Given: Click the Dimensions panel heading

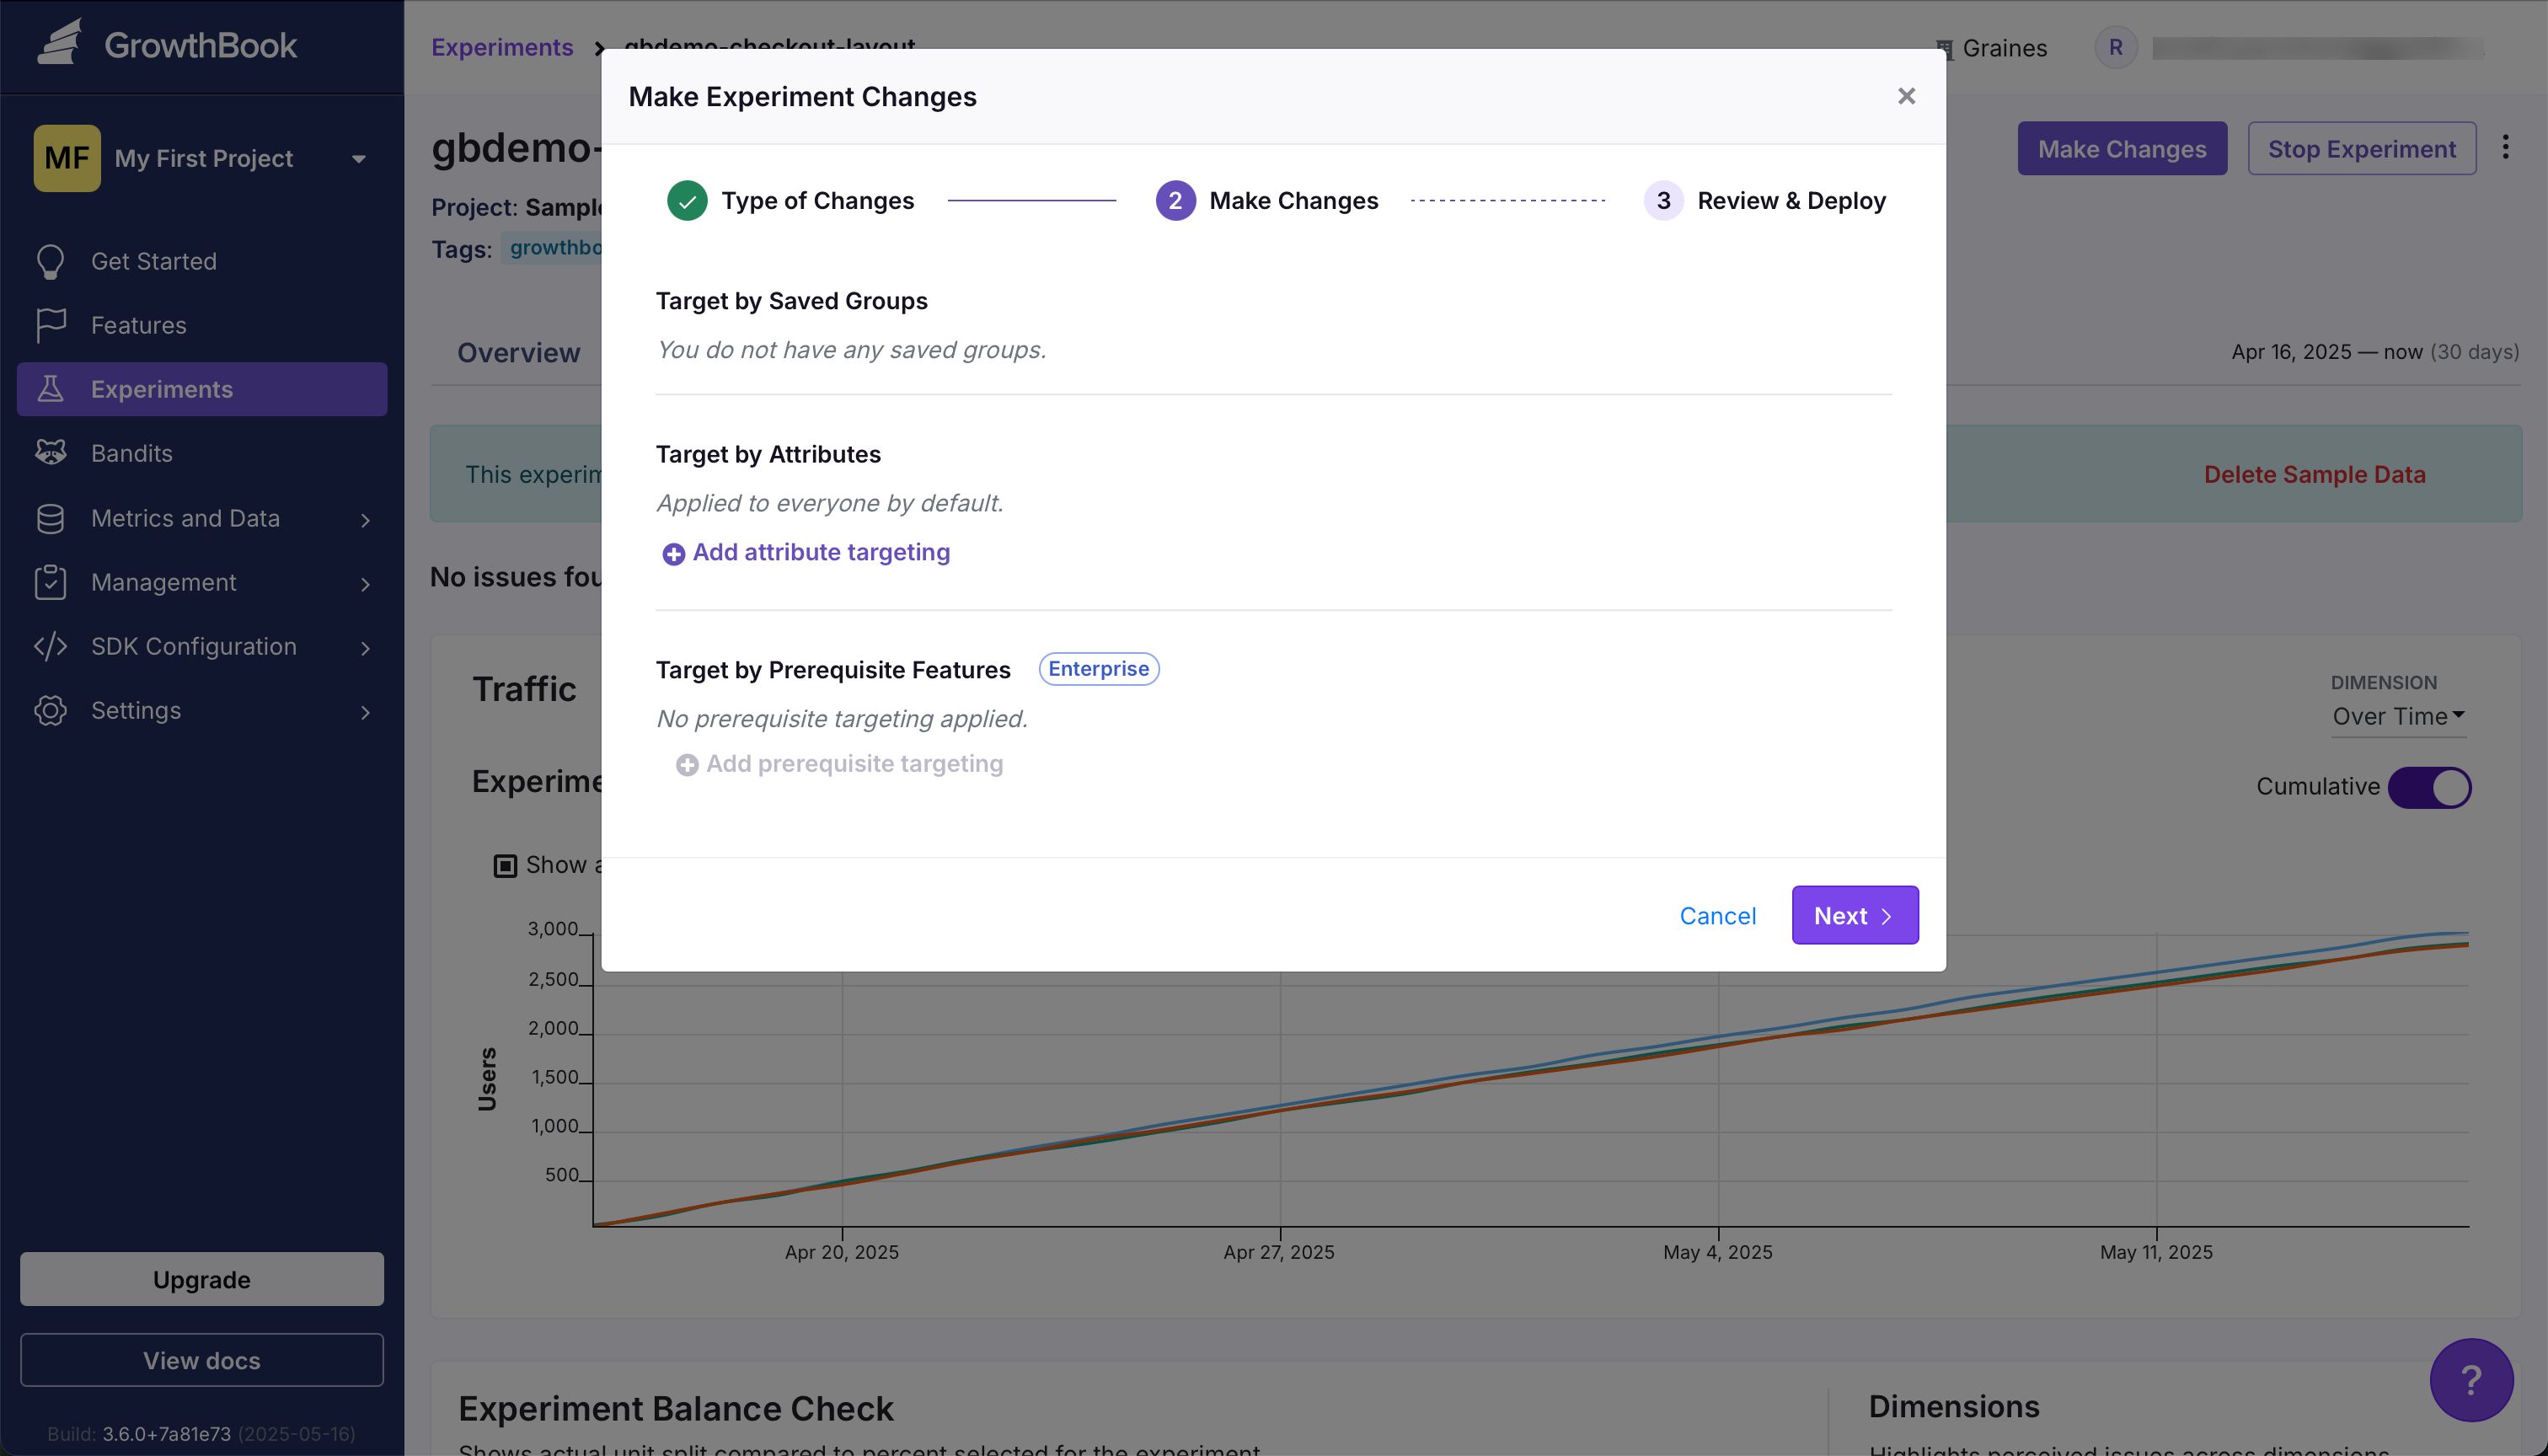Looking at the screenshot, I should (1953, 1406).
